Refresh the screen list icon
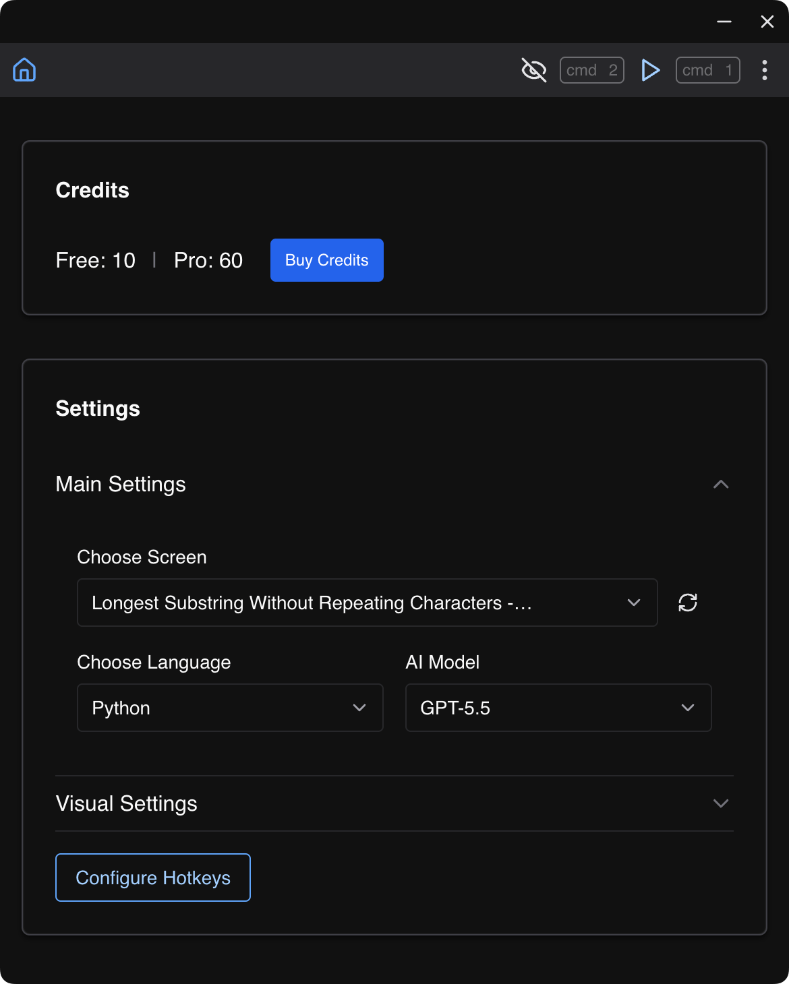 tap(688, 603)
